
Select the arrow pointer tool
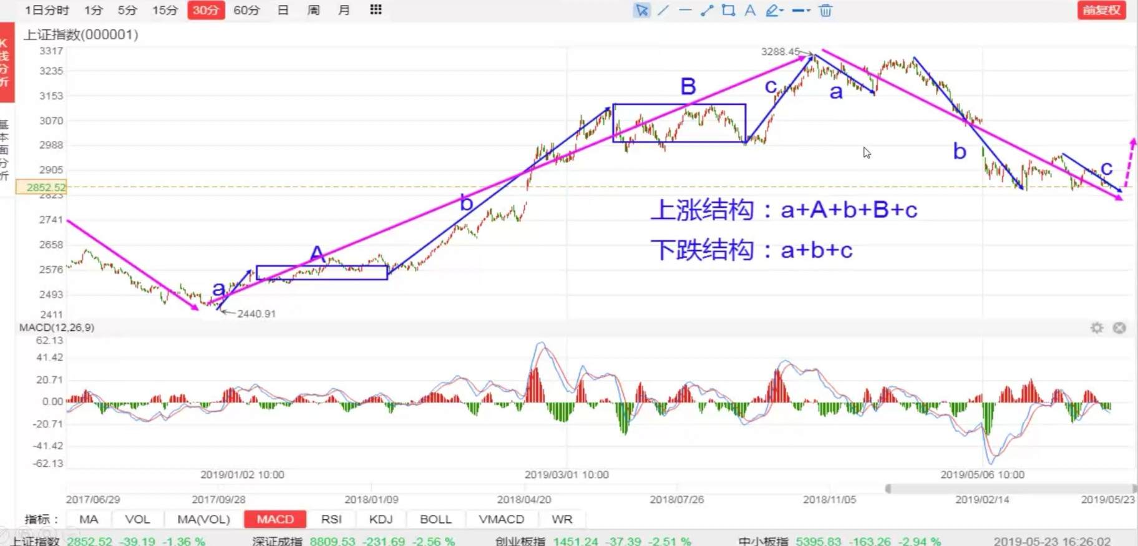point(641,11)
